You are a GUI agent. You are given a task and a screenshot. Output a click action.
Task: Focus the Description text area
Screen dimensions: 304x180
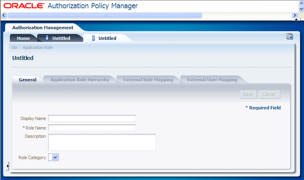[x=102, y=142]
